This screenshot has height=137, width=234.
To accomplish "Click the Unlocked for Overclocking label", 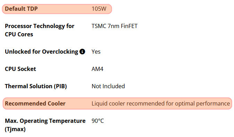I will click(41, 52).
